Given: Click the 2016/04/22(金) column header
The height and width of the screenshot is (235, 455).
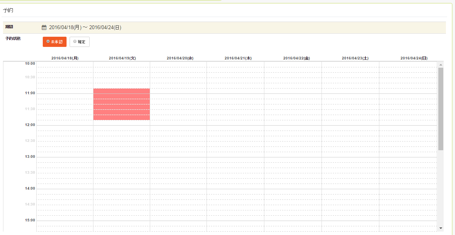Looking at the screenshot, I should click(297, 58).
